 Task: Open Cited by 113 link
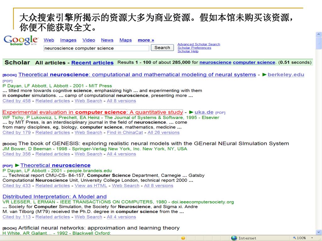coord(17,217)
